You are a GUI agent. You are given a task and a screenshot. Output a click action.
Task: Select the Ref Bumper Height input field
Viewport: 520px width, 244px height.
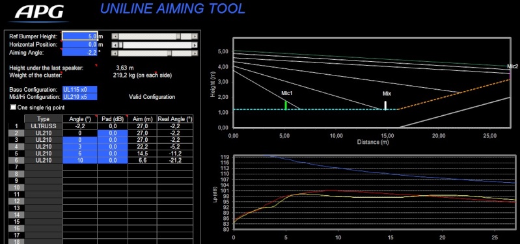[x=79, y=36]
